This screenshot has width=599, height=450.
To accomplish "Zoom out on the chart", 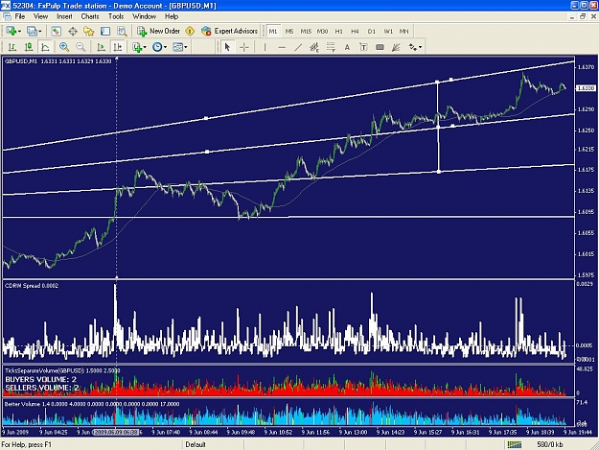I will coord(81,47).
